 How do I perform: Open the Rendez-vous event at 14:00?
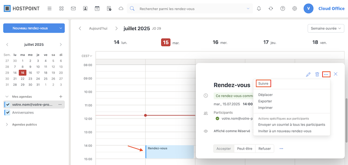pos(170,152)
